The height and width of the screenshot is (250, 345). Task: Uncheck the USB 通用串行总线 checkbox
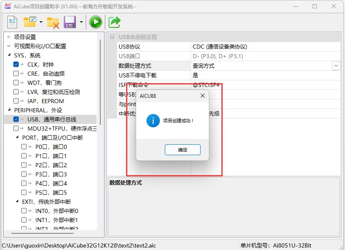16,119
